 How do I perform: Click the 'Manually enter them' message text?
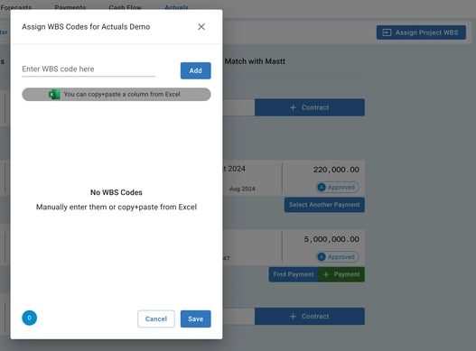pos(117,207)
